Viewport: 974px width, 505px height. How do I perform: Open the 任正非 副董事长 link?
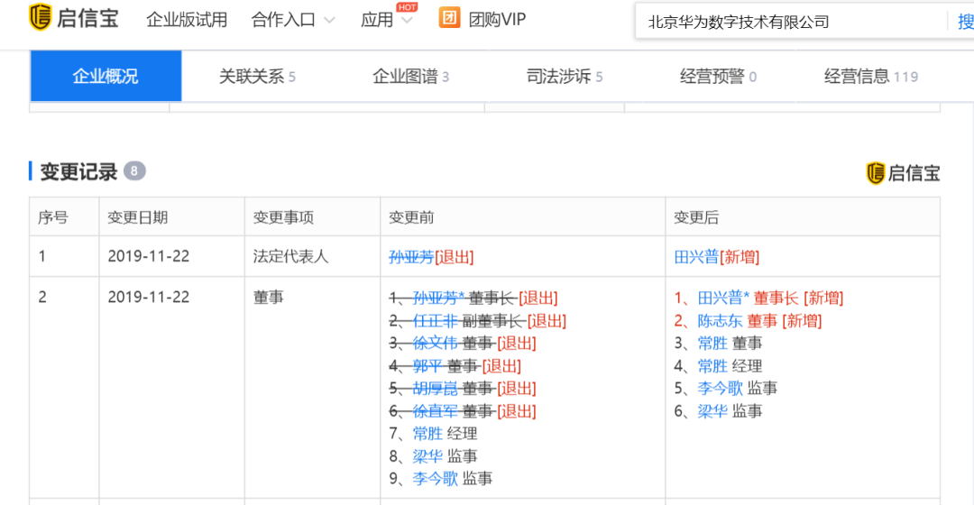point(435,321)
